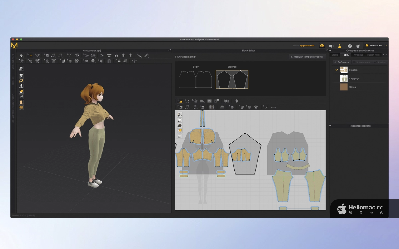Pop out the Block Editor window

[326, 50]
